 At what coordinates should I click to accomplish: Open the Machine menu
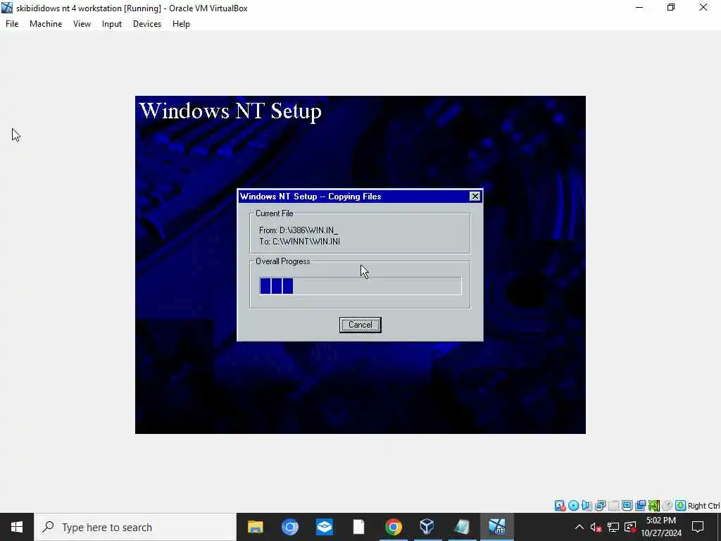(46, 24)
